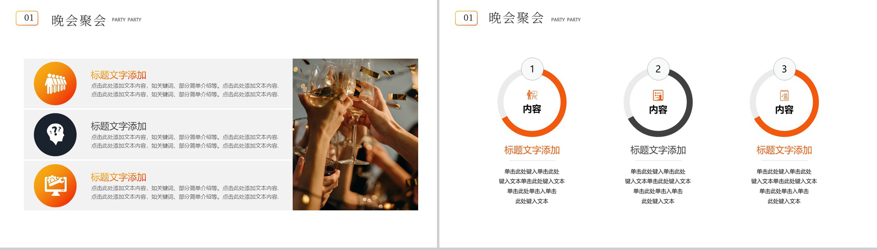The height and width of the screenshot is (250, 877).
Task: Select the champagne toast party photo
Action: point(355,134)
